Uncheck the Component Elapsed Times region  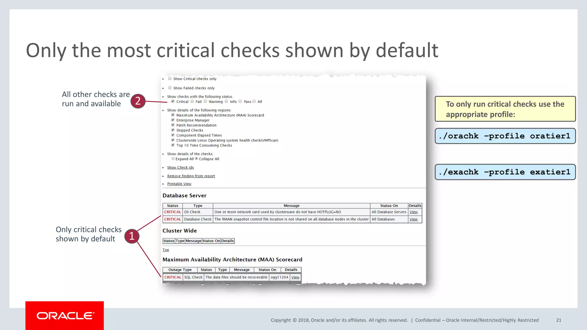point(173,135)
